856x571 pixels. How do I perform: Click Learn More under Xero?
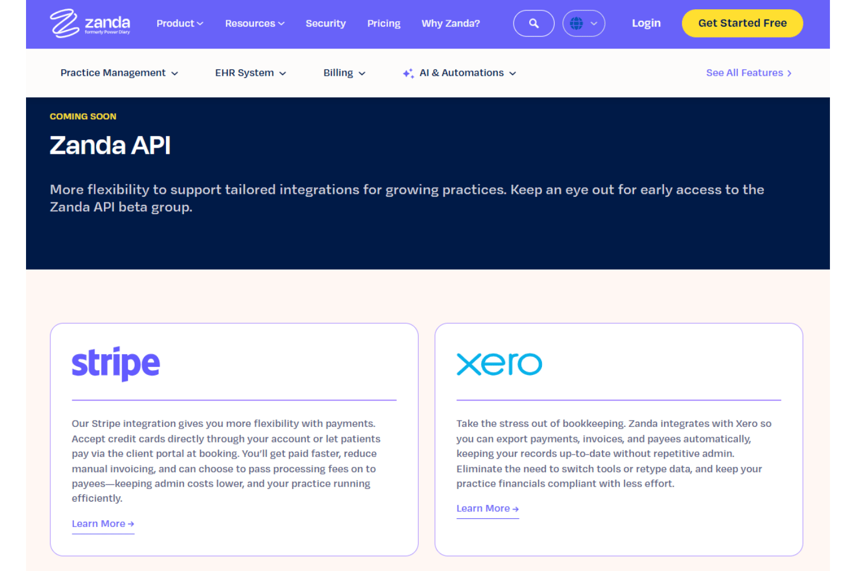click(x=488, y=509)
